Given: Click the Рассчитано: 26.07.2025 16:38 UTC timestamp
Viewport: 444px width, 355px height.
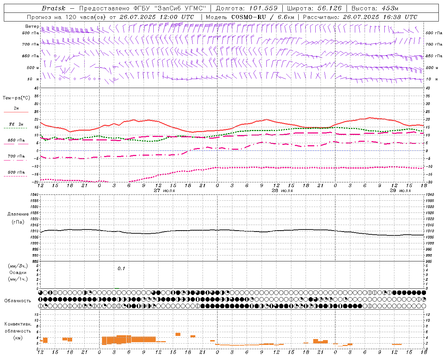Looking at the screenshot, I should click(x=360, y=17).
